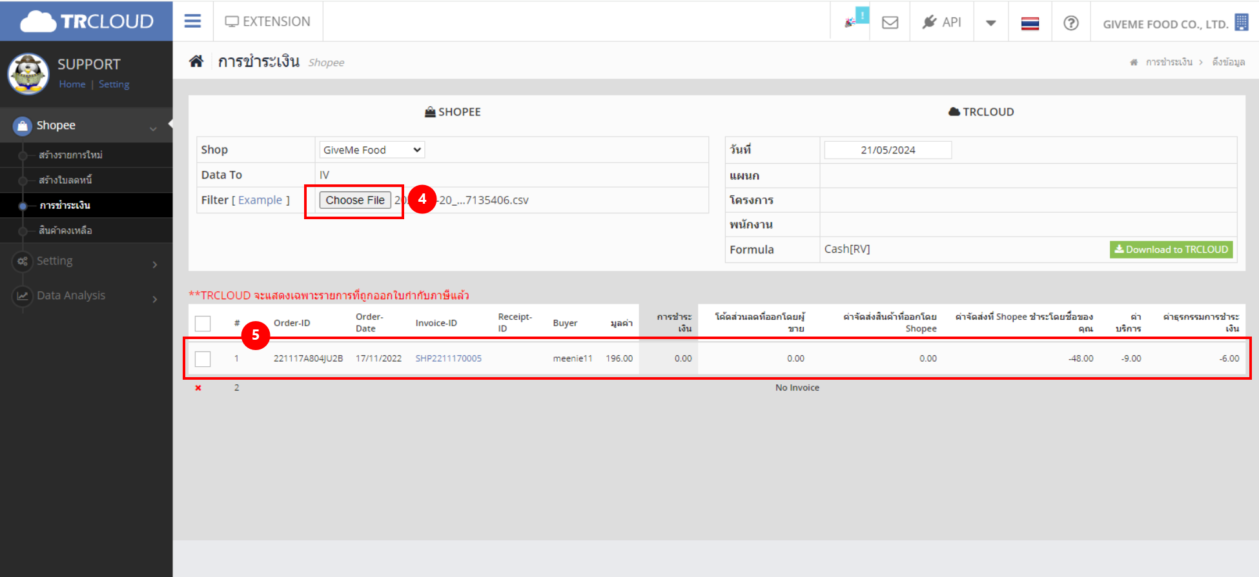This screenshot has height=577, width=1259.
Task: Expand the top bar caret dropdown
Action: [x=991, y=23]
